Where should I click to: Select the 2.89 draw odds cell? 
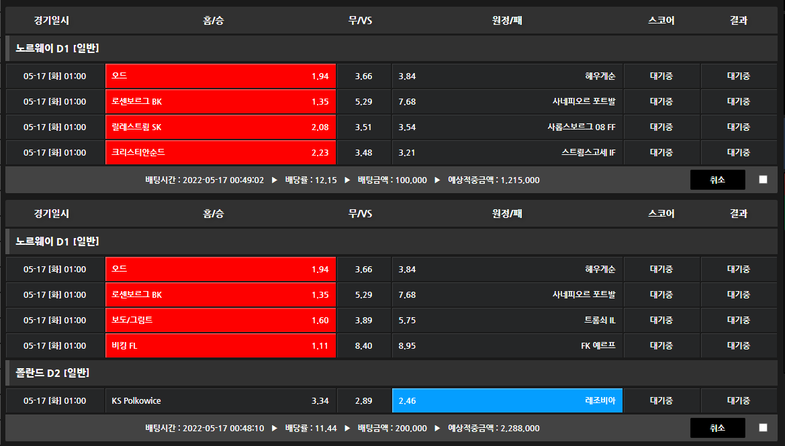click(x=363, y=400)
